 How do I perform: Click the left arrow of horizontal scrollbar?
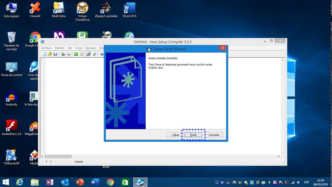43,156
